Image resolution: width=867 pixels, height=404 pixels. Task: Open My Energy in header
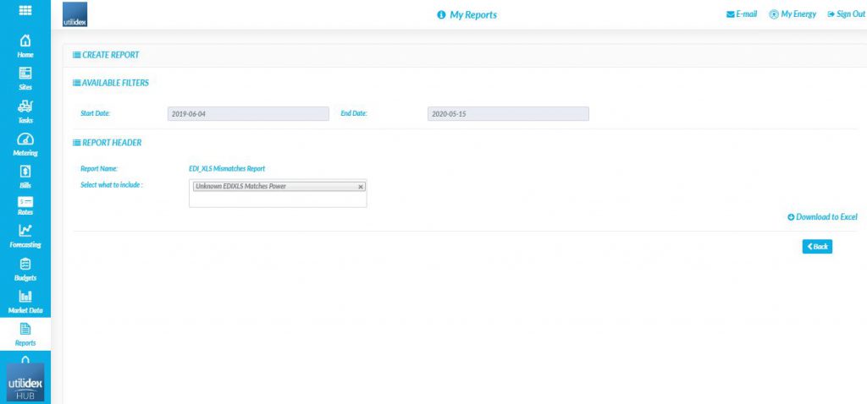(792, 14)
